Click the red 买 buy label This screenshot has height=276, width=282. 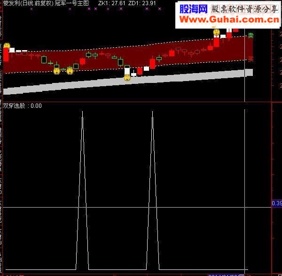[251, 59]
